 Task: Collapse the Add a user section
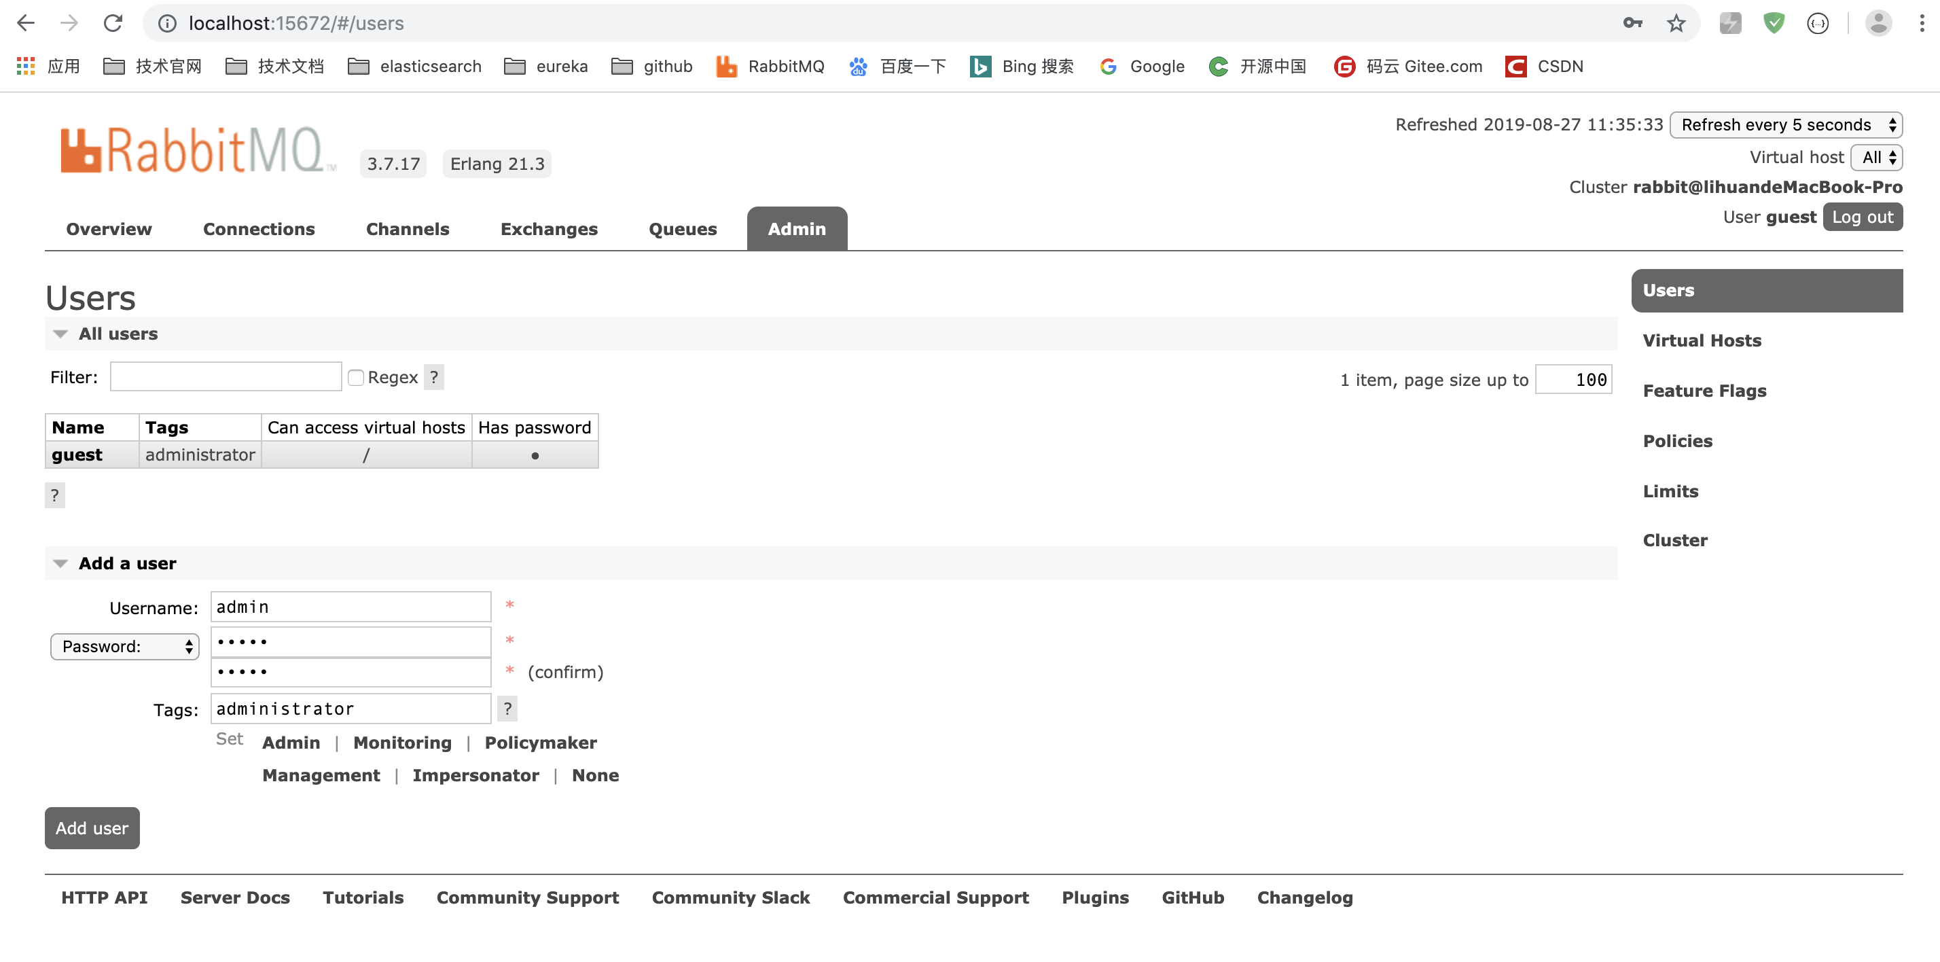point(59,562)
